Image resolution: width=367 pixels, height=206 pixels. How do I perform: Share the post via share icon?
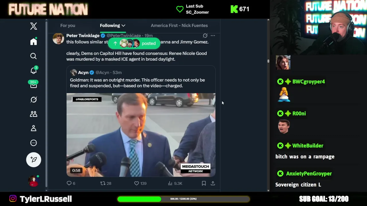click(213, 183)
